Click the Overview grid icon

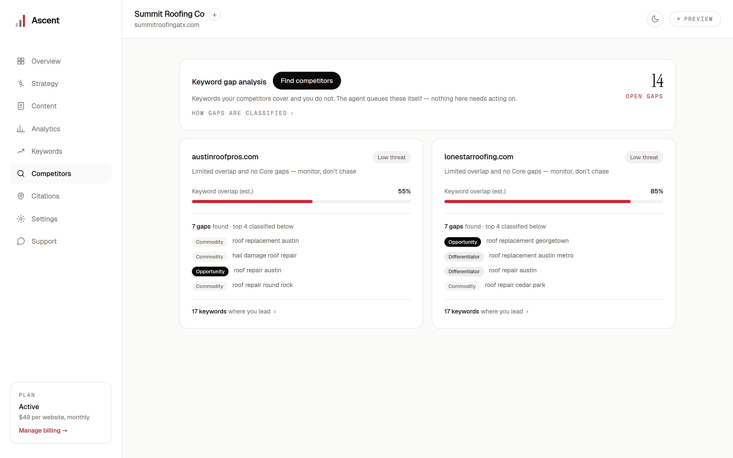click(21, 61)
